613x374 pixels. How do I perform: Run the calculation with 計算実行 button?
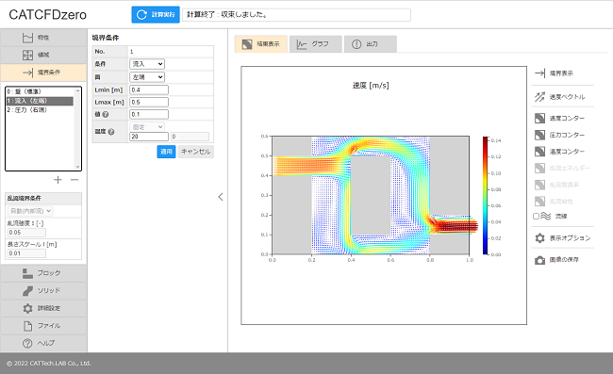point(156,14)
